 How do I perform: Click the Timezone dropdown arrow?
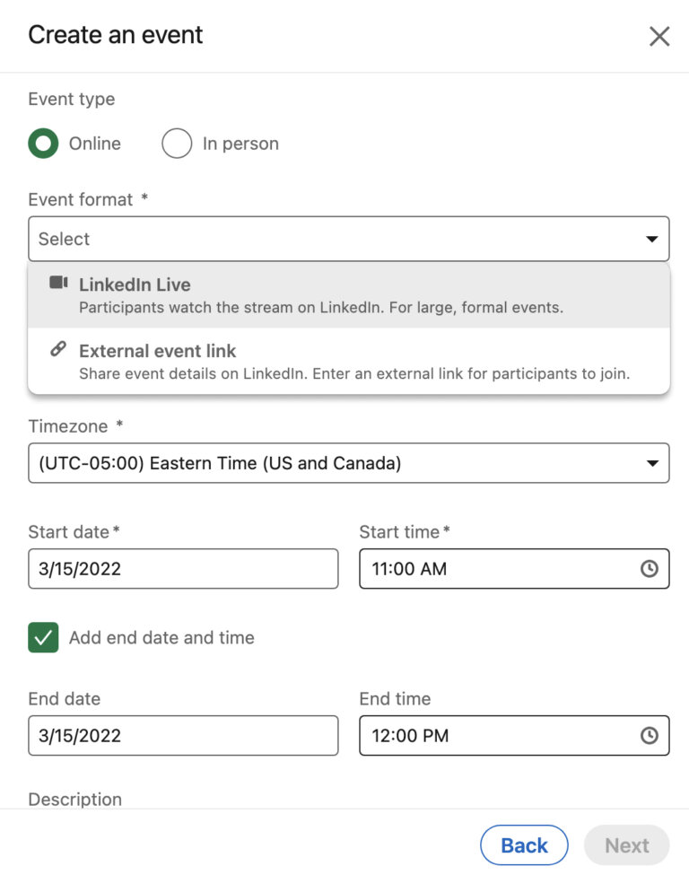[x=651, y=463]
